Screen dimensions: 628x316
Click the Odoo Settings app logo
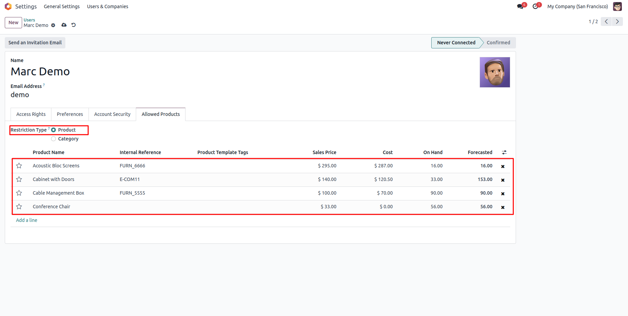8,6
